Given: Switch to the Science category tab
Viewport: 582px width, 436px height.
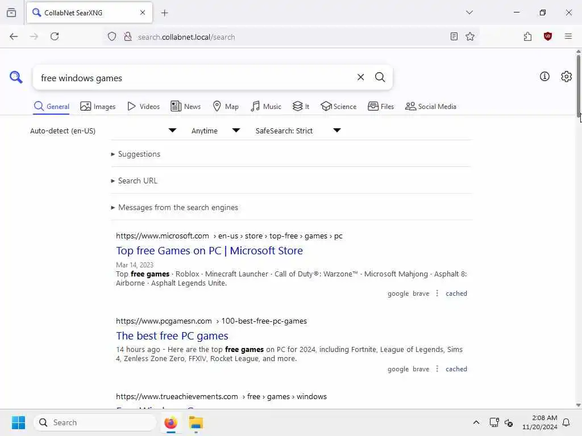Looking at the screenshot, I should [x=339, y=107].
